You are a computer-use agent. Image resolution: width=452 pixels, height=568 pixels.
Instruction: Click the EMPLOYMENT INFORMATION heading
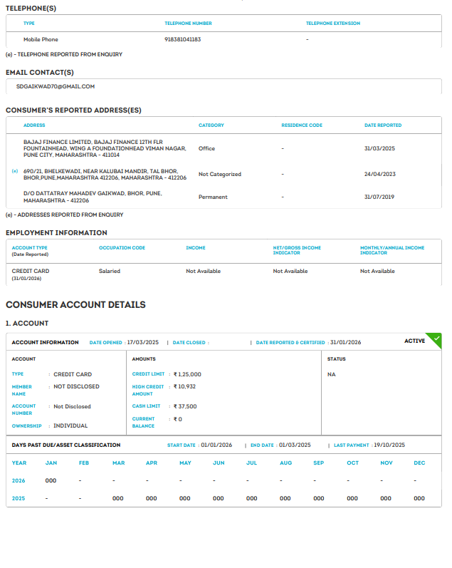(x=56, y=233)
